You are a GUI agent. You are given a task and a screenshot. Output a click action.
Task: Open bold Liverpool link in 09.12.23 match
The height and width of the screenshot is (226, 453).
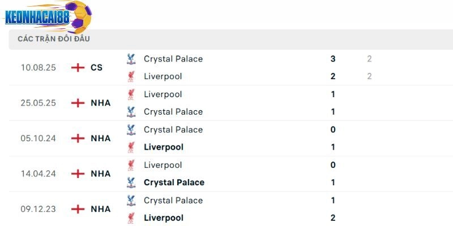(x=164, y=218)
